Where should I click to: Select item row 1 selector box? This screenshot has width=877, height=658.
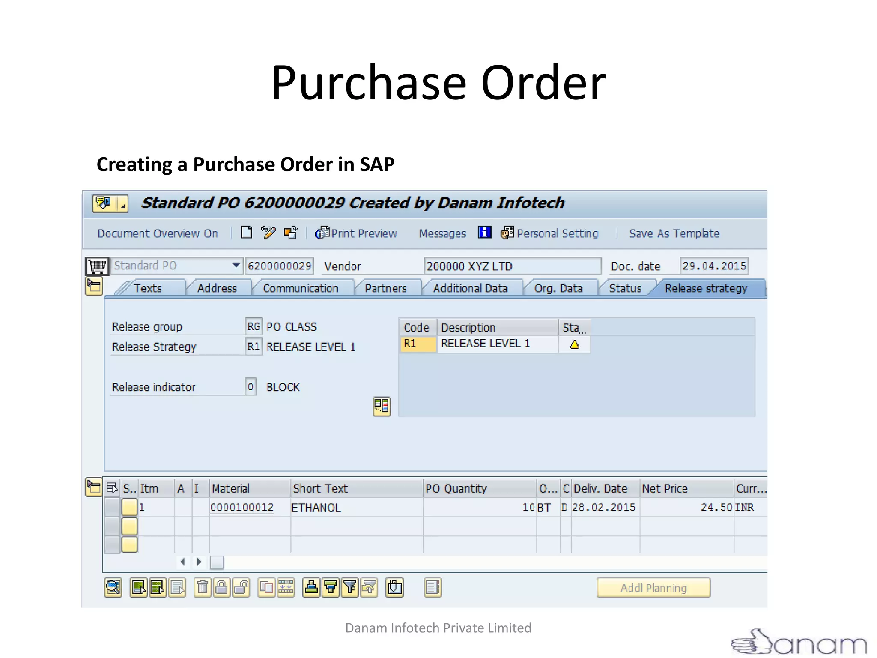click(x=129, y=507)
